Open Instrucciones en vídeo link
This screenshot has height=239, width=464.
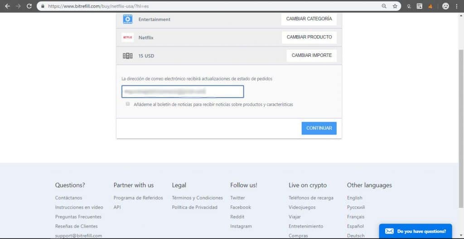click(x=79, y=207)
